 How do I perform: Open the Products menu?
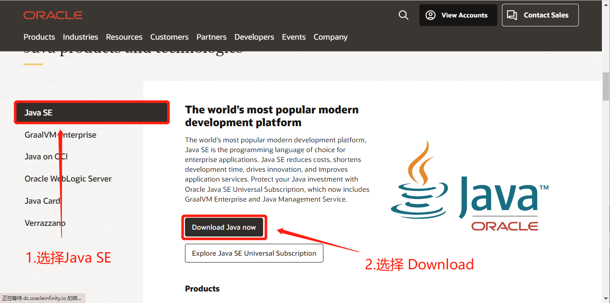(x=39, y=37)
